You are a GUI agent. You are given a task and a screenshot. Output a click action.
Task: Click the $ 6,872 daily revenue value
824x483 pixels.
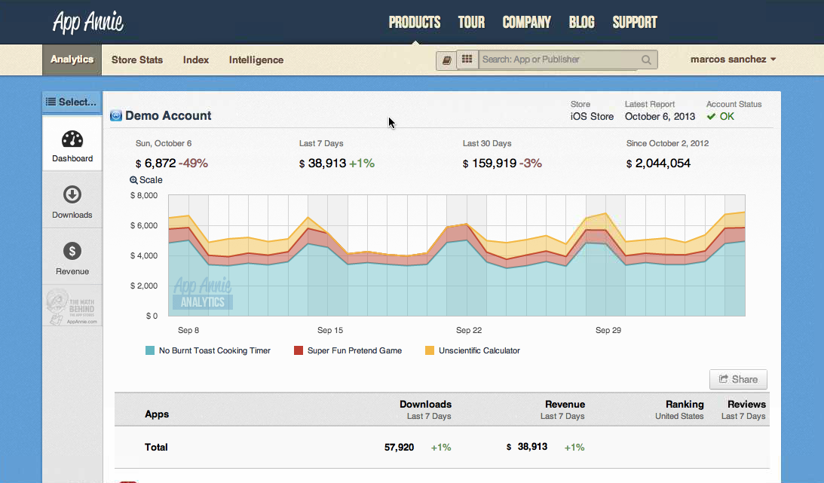pyautogui.click(x=155, y=164)
